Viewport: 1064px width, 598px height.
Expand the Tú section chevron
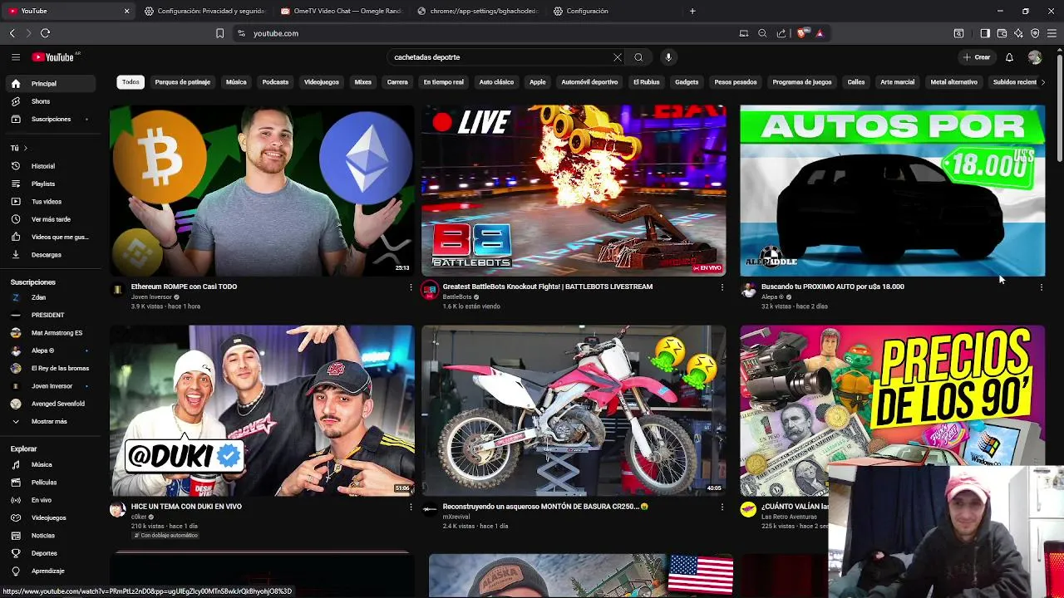tap(25, 148)
